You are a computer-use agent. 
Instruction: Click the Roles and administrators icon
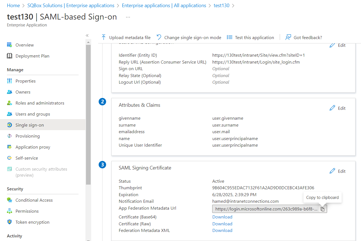click(x=9, y=103)
